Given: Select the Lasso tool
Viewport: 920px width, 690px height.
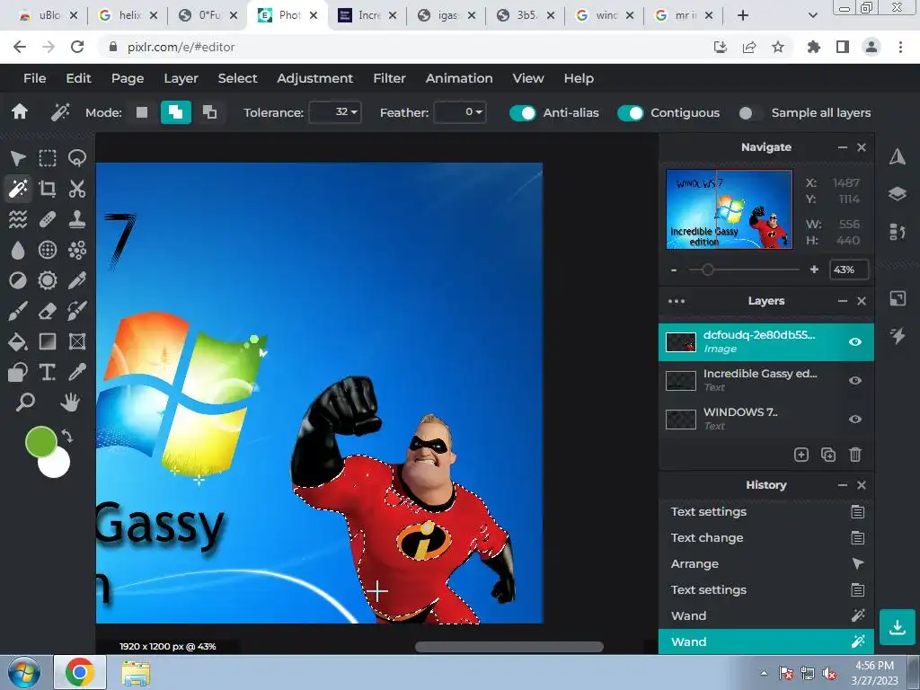Looking at the screenshot, I should 77,158.
